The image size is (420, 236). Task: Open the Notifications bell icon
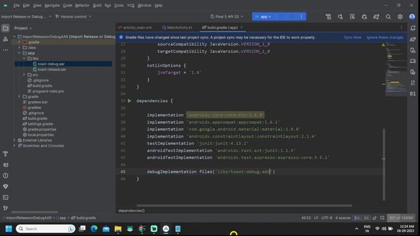click(413, 28)
